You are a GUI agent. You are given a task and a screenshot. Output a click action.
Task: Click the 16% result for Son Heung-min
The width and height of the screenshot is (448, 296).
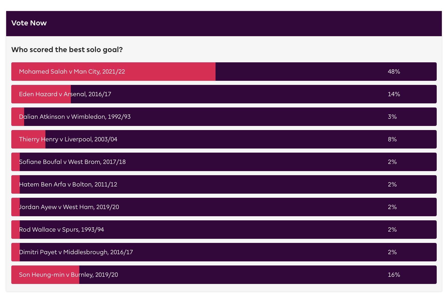[x=394, y=275]
